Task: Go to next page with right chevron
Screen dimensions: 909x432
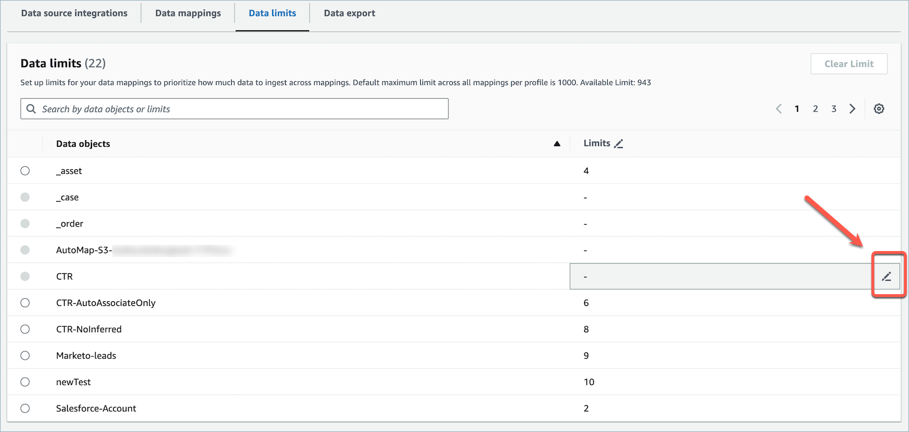Action: [x=852, y=109]
